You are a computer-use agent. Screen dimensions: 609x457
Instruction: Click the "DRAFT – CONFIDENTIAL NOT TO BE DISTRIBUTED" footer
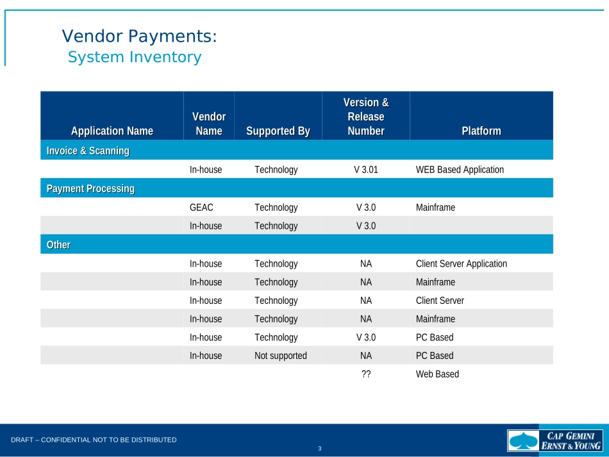coord(94,440)
